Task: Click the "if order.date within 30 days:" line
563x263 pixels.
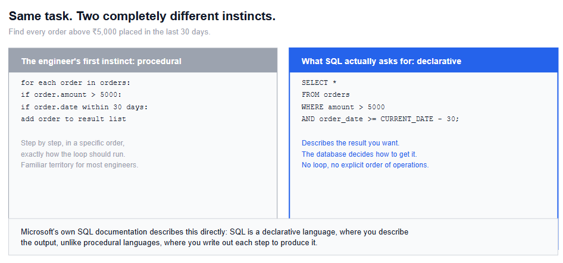Action: click(85, 107)
